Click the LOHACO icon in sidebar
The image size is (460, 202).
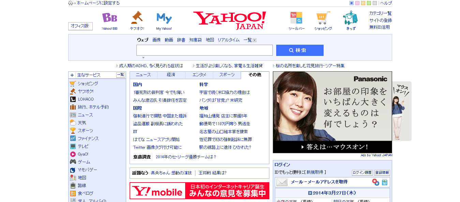click(73, 99)
